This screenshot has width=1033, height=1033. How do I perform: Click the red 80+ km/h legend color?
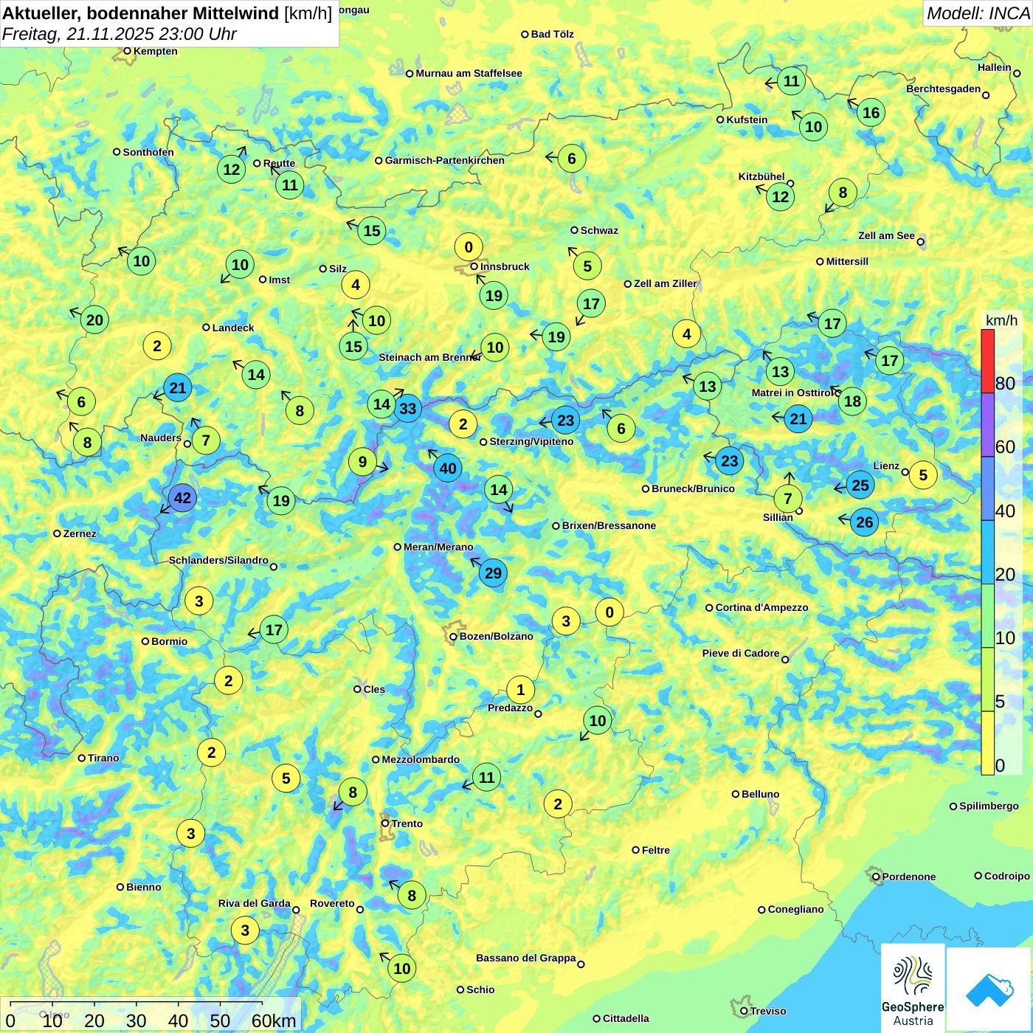987,361
